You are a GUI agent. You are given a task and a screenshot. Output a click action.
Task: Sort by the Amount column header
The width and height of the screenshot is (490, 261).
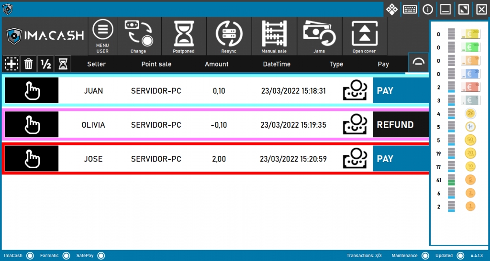216,64
